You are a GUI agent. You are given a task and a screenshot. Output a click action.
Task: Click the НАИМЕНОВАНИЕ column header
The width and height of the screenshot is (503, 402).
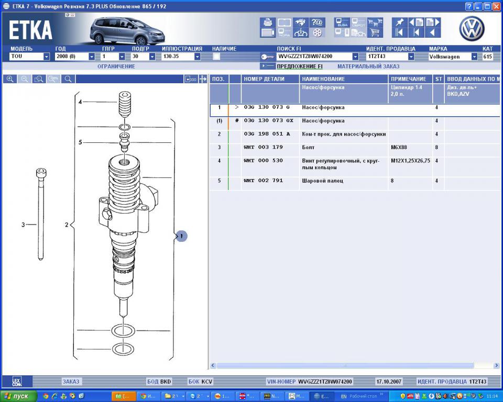(344, 79)
